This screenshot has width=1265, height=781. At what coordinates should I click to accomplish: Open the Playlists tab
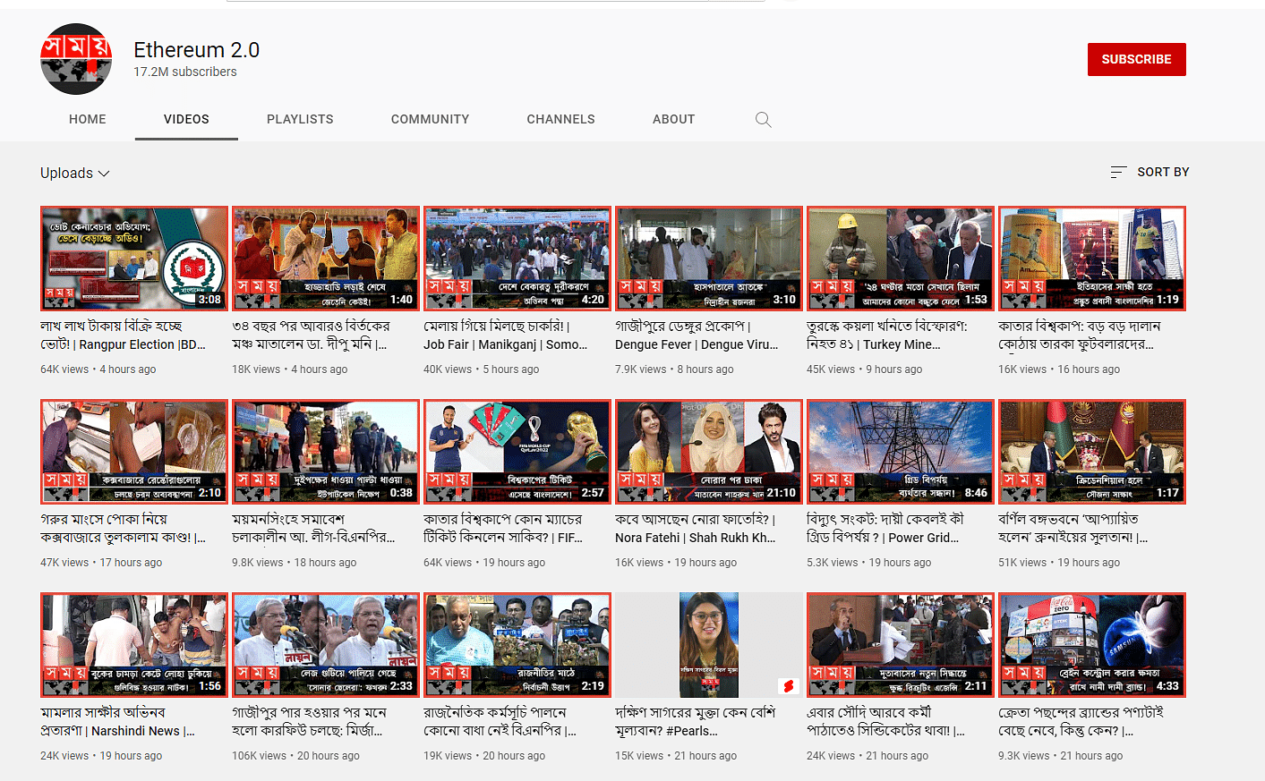click(x=300, y=119)
